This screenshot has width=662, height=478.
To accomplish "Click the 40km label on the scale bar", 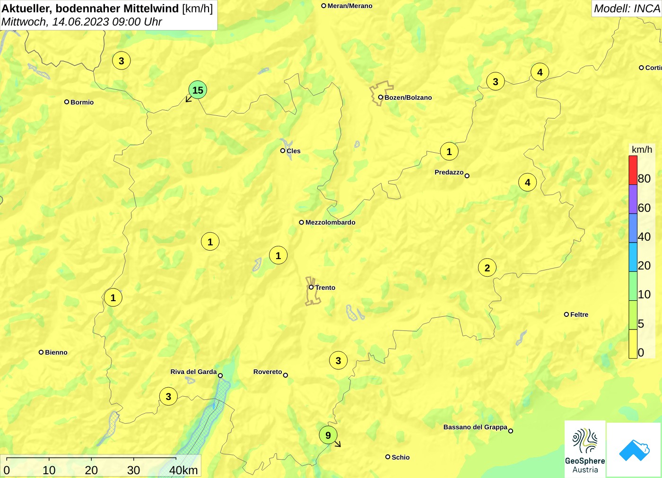I will 183,470.
